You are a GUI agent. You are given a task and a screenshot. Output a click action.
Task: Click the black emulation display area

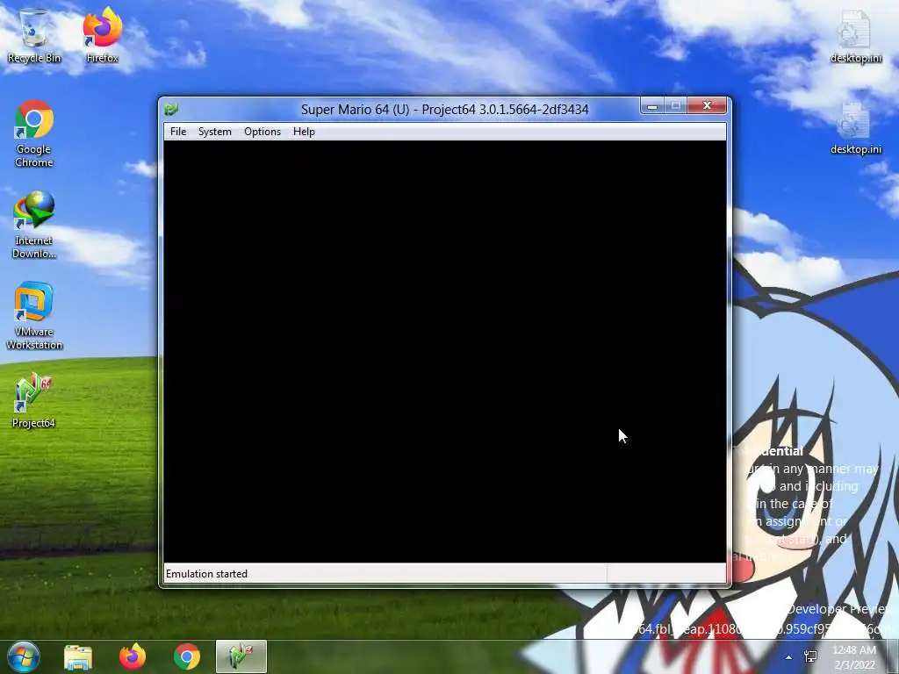(445, 351)
